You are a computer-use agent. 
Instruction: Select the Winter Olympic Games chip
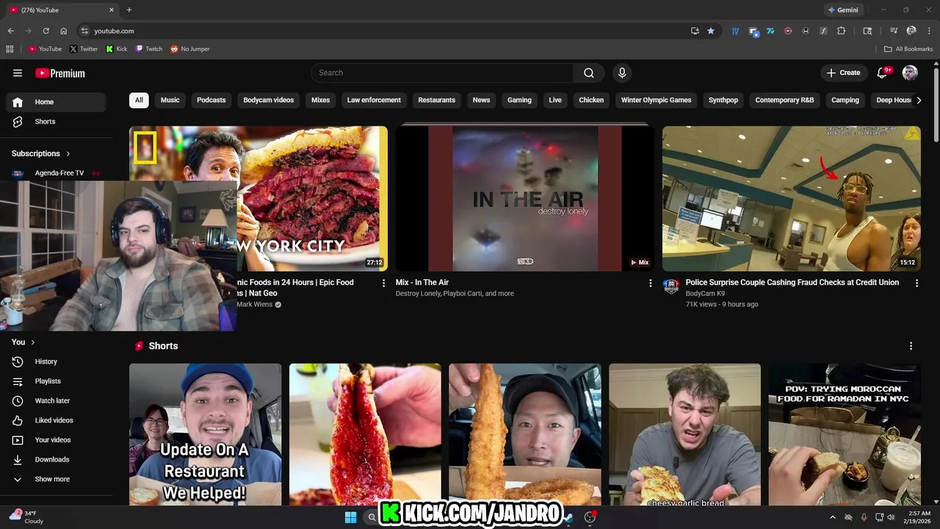tap(657, 100)
